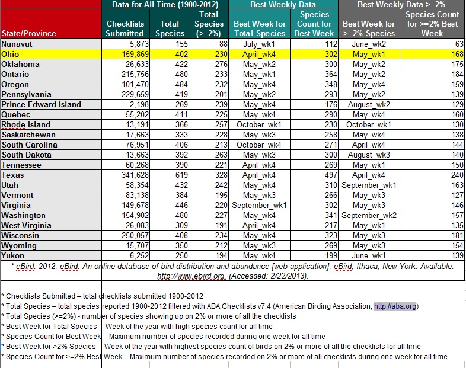
Task: Click the South Dakota row label
Action: [x=50, y=155]
